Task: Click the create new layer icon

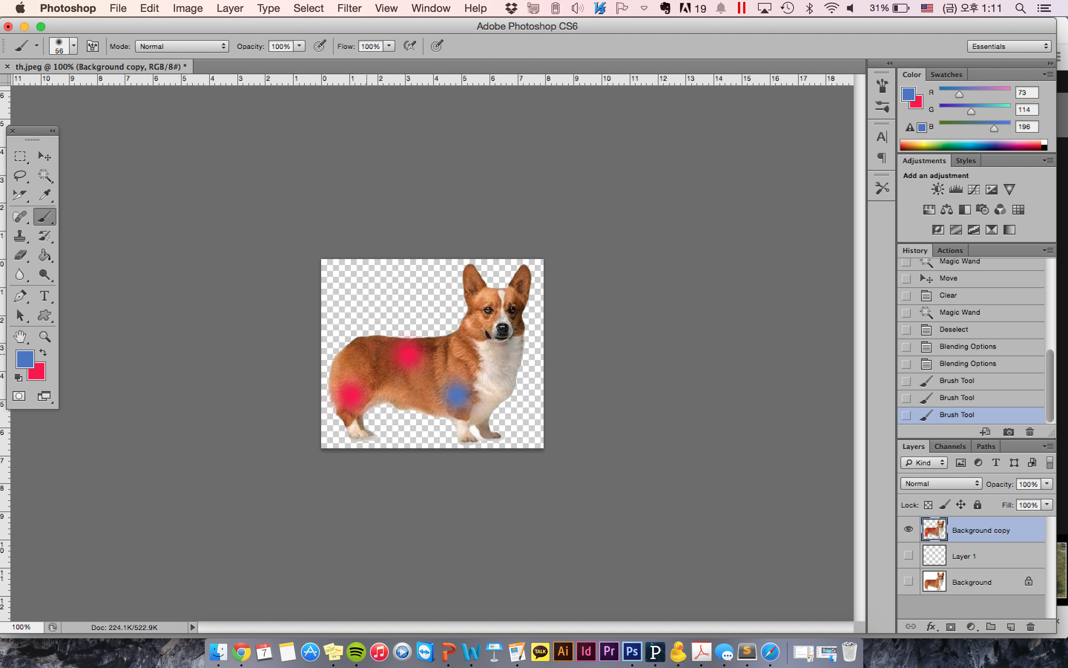Action: pyautogui.click(x=1011, y=626)
